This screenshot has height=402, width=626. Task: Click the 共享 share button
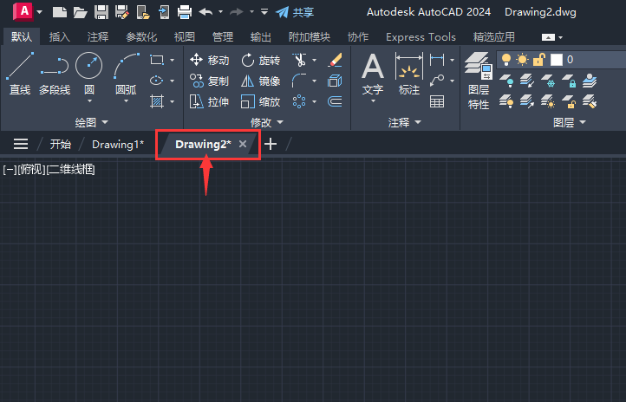click(295, 12)
